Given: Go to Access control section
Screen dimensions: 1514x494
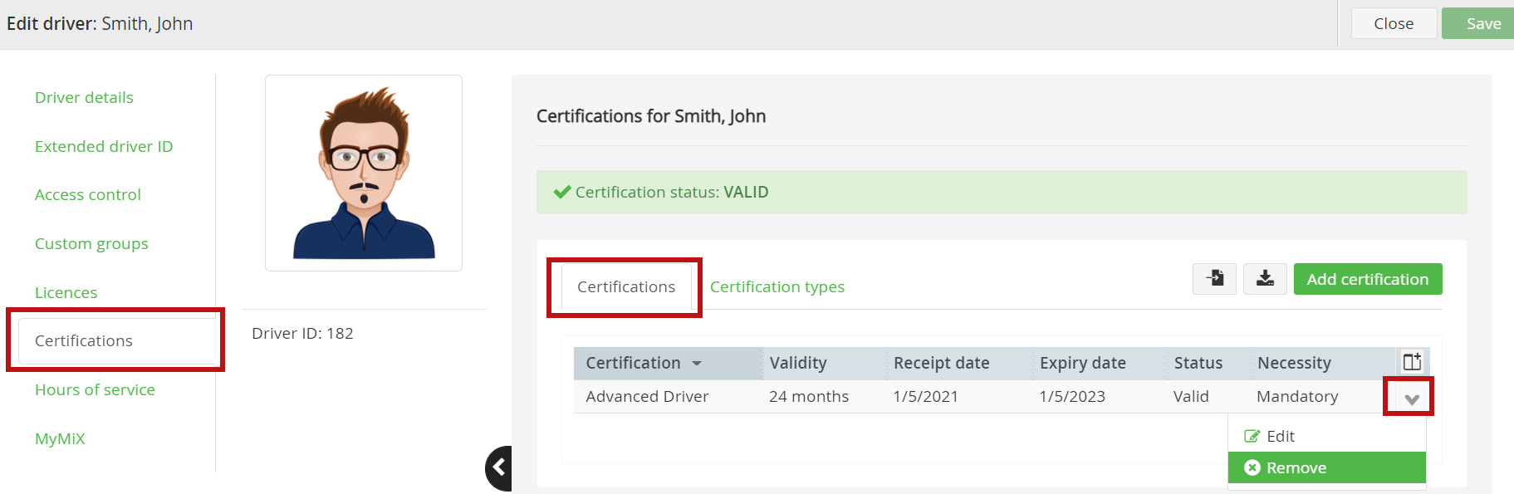Looking at the screenshot, I should pos(88,194).
